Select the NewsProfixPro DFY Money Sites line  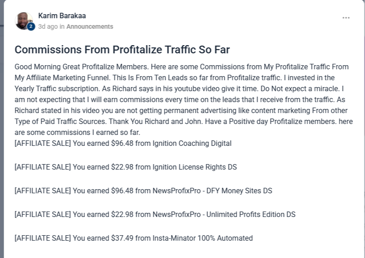tap(143, 191)
